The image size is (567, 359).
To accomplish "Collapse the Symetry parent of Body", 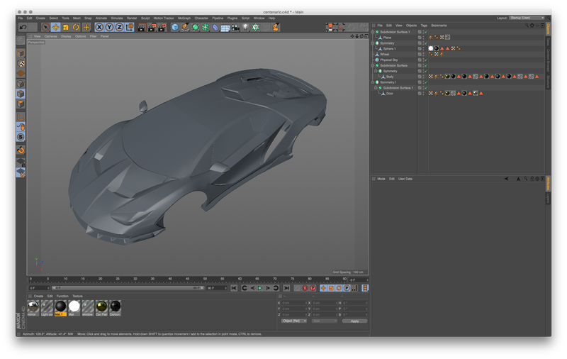I will coord(376,71).
